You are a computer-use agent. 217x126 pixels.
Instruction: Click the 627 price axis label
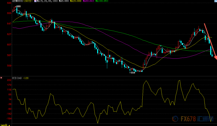[x=9, y=34]
